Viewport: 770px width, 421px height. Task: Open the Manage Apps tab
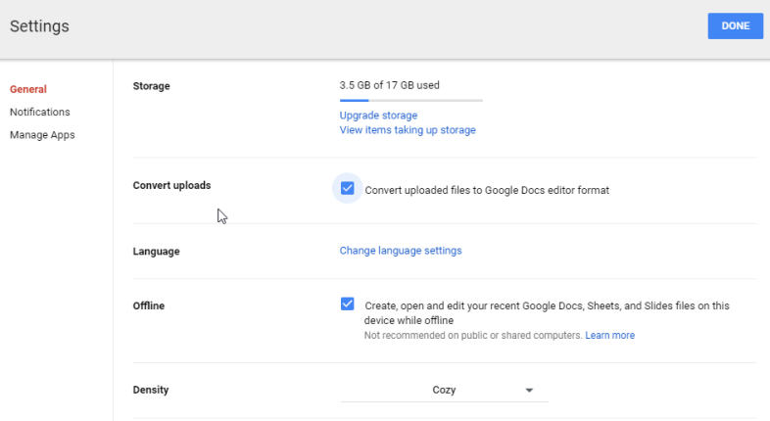click(x=42, y=135)
